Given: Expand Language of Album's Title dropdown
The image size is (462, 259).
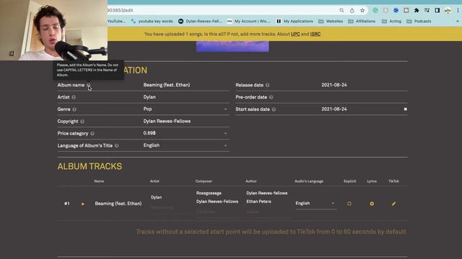Looking at the screenshot, I should pyautogui.click(x=186, y=145).
